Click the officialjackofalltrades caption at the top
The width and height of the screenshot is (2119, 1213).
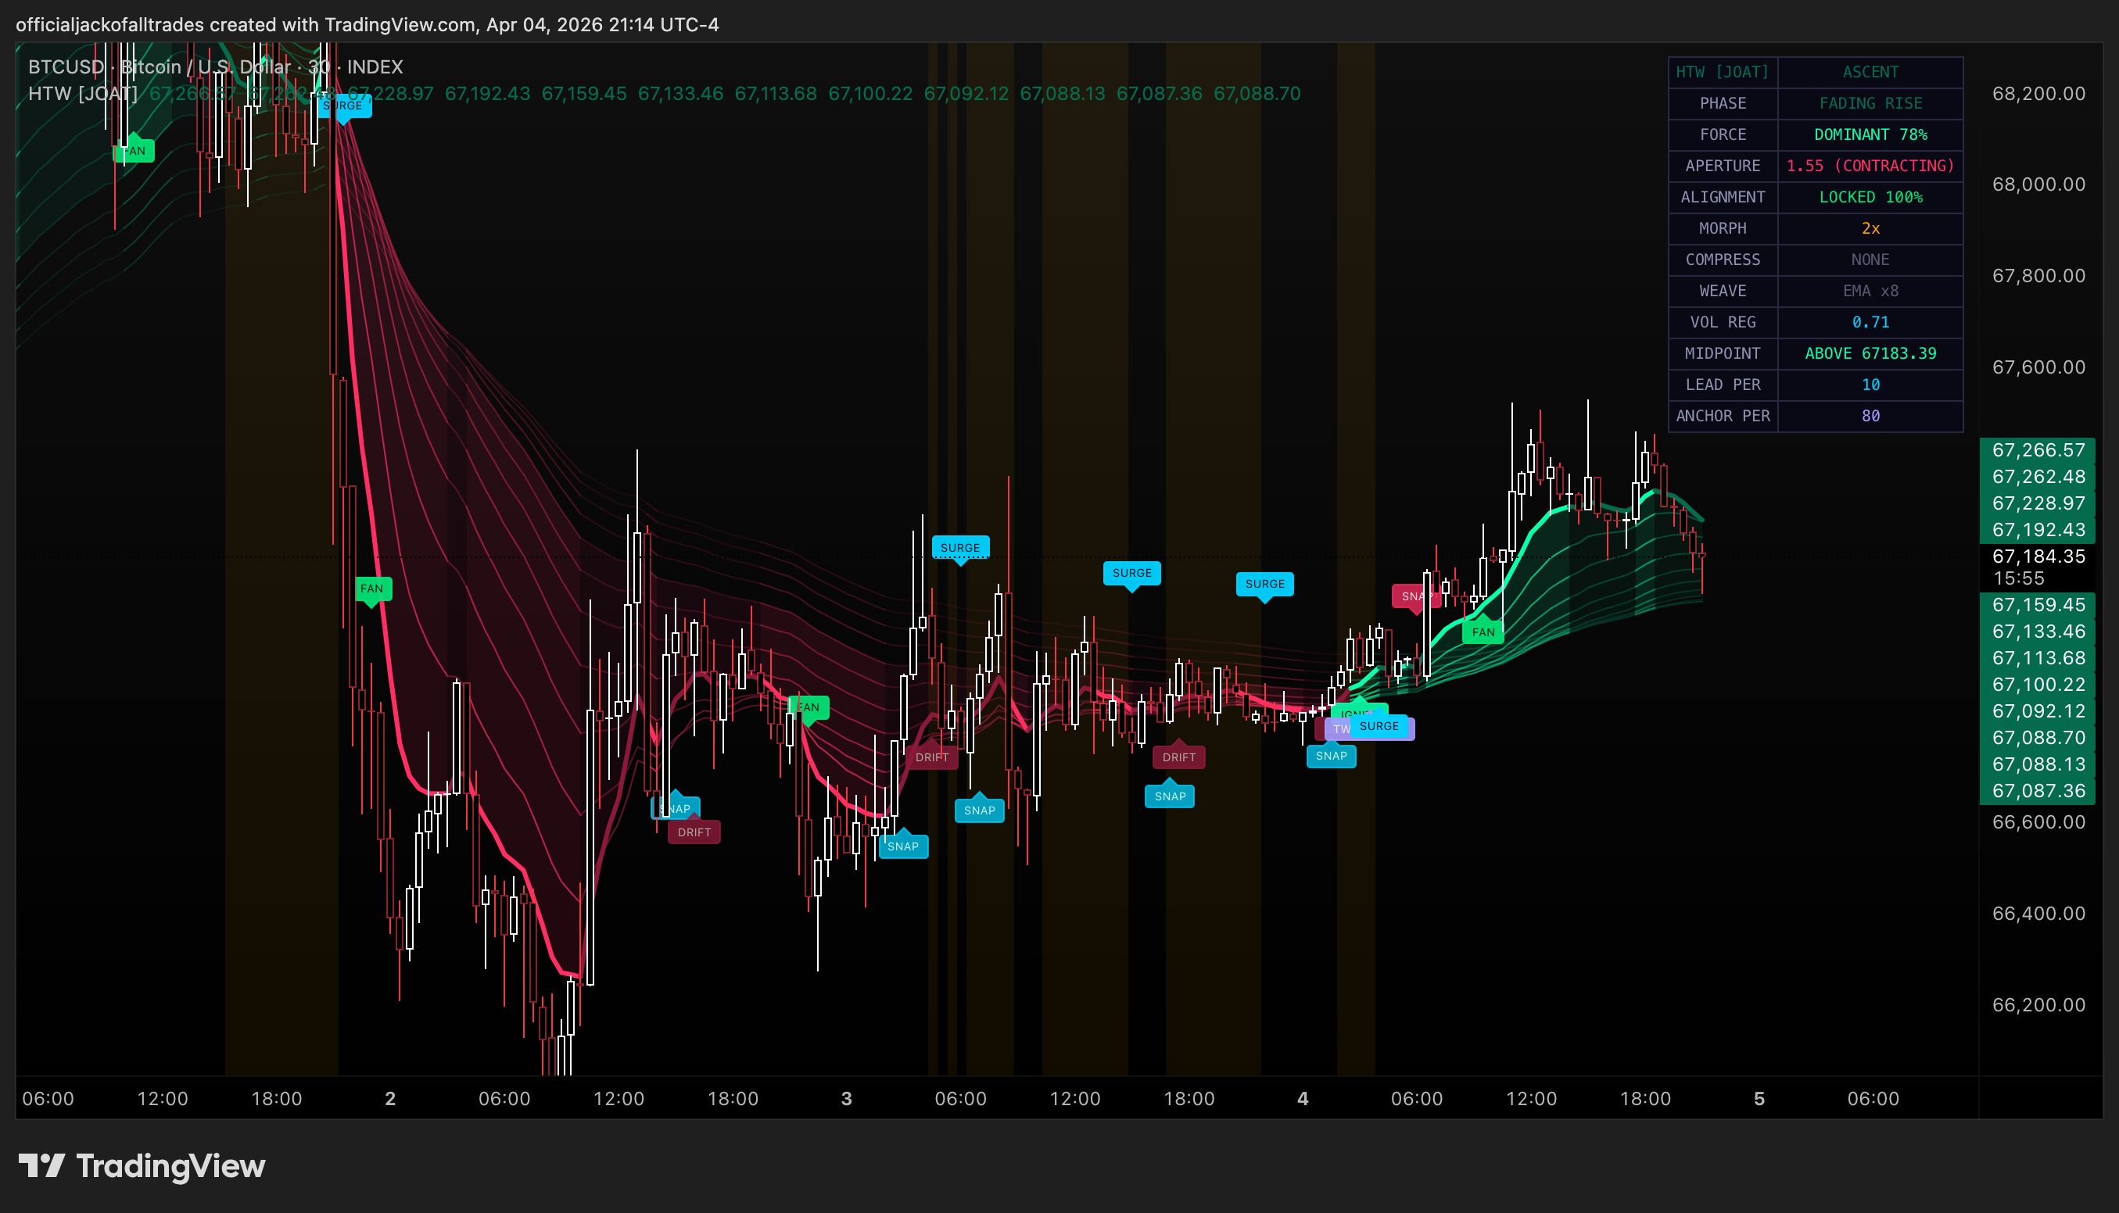coord(368,24)
